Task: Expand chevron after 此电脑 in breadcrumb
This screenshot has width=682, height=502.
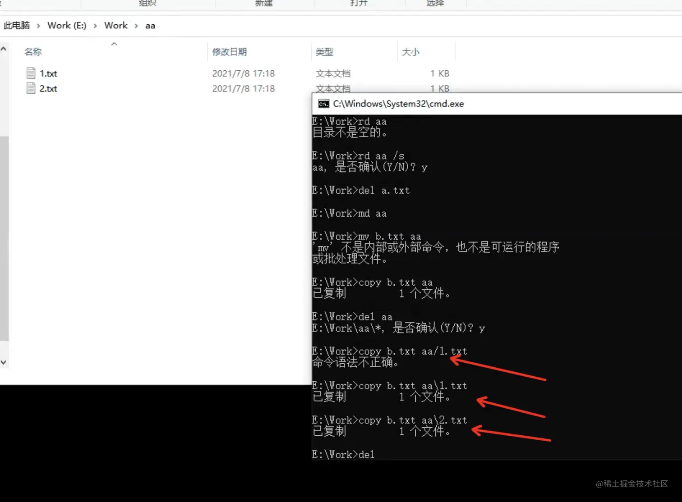Action: click(38, 26)
